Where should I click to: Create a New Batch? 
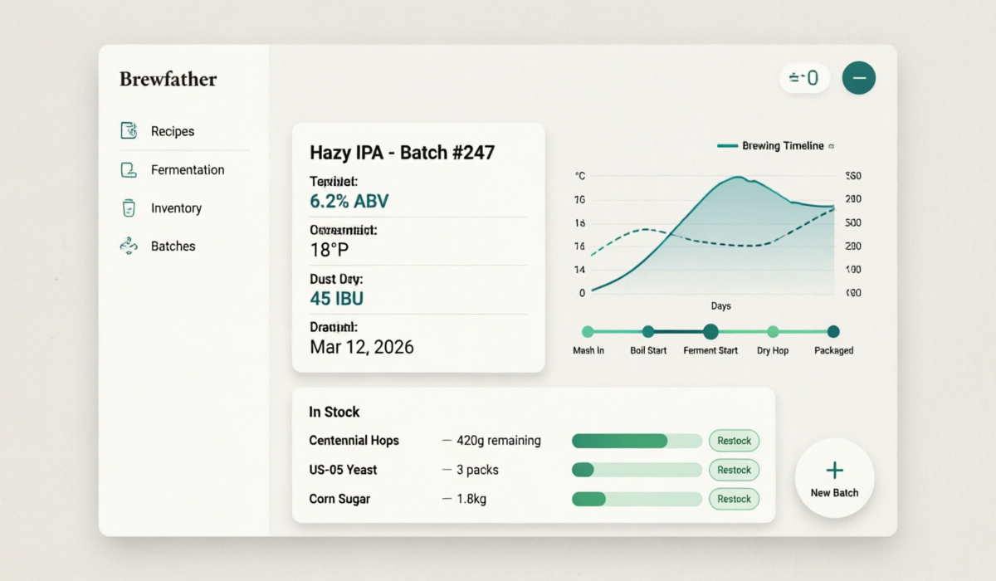(x=834, y=478)
